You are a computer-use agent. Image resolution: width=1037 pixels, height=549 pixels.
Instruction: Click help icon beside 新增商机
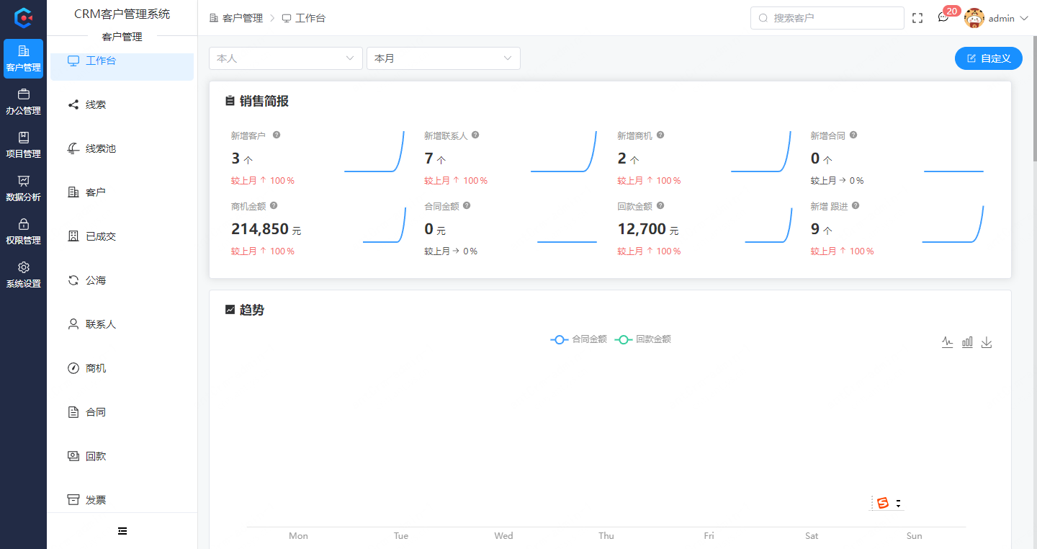[660, 135]
